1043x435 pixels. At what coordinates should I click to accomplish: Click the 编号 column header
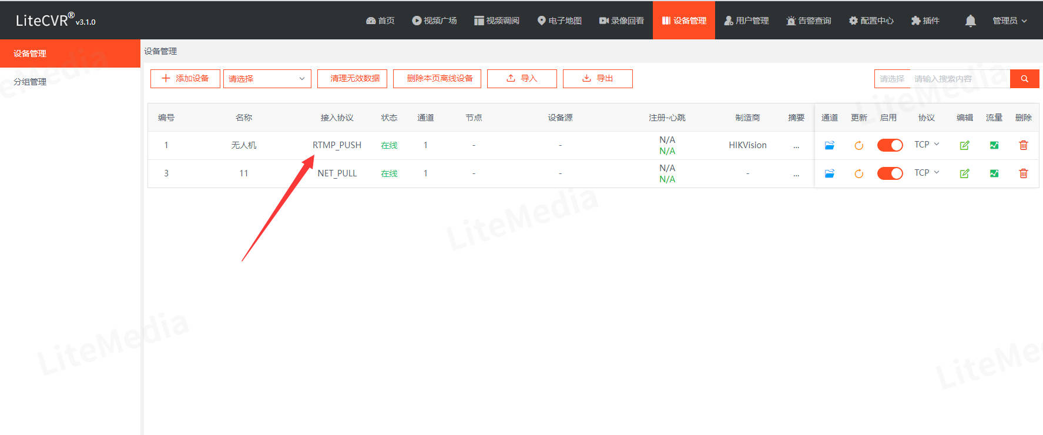pos(166,118)
